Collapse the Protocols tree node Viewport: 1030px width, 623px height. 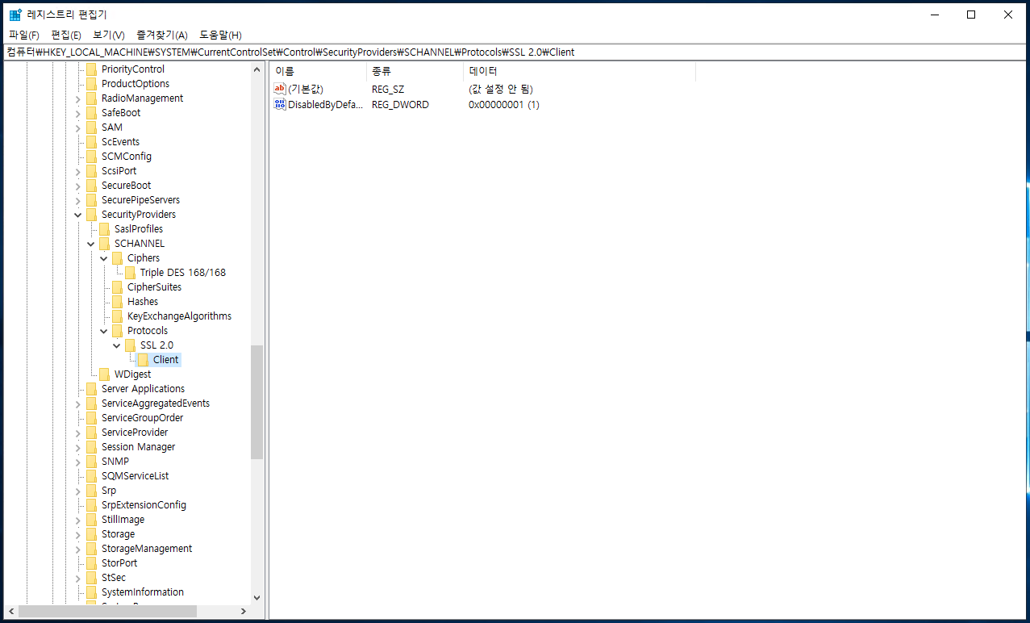click(104, 331)
